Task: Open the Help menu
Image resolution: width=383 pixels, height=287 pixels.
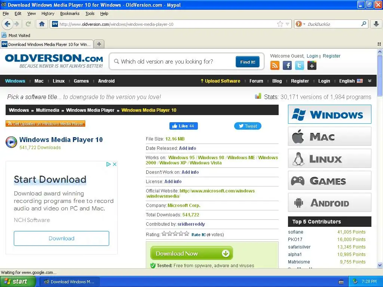Action: point(104,13)
